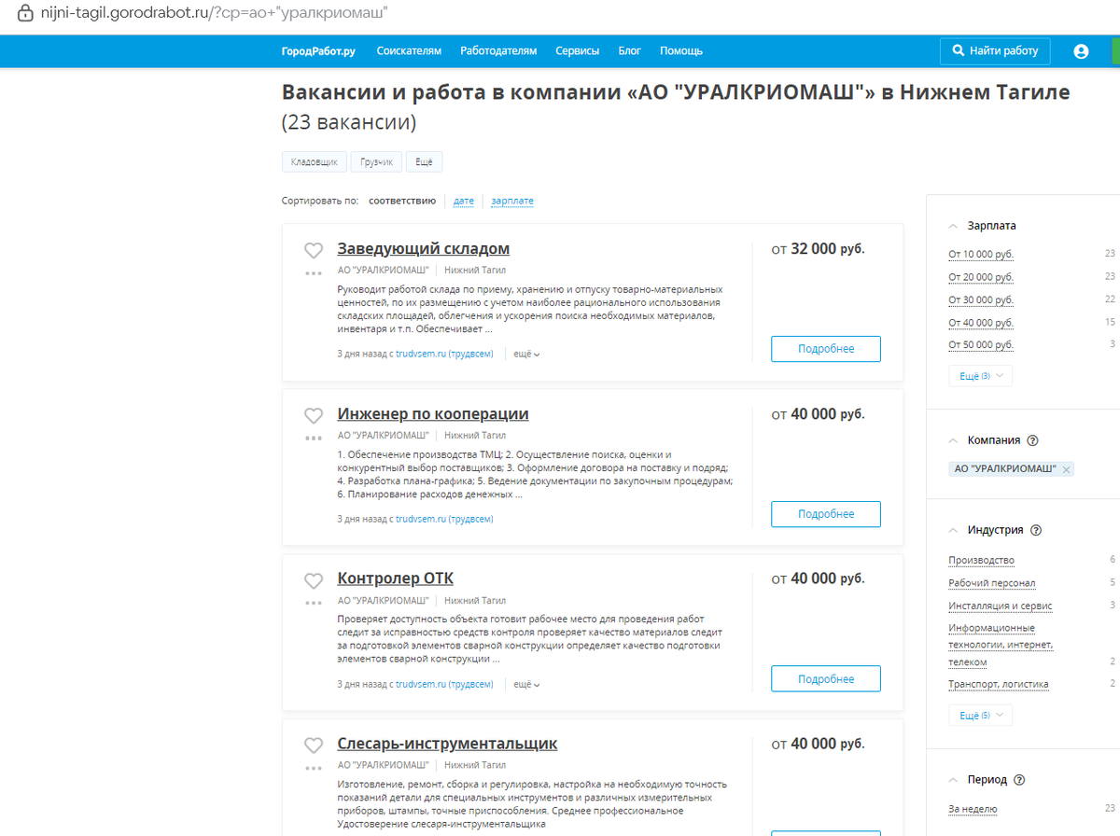Collapse the Индустрия filter section
This screenshot has height=836, width=1120.
[x=953, y=530]
